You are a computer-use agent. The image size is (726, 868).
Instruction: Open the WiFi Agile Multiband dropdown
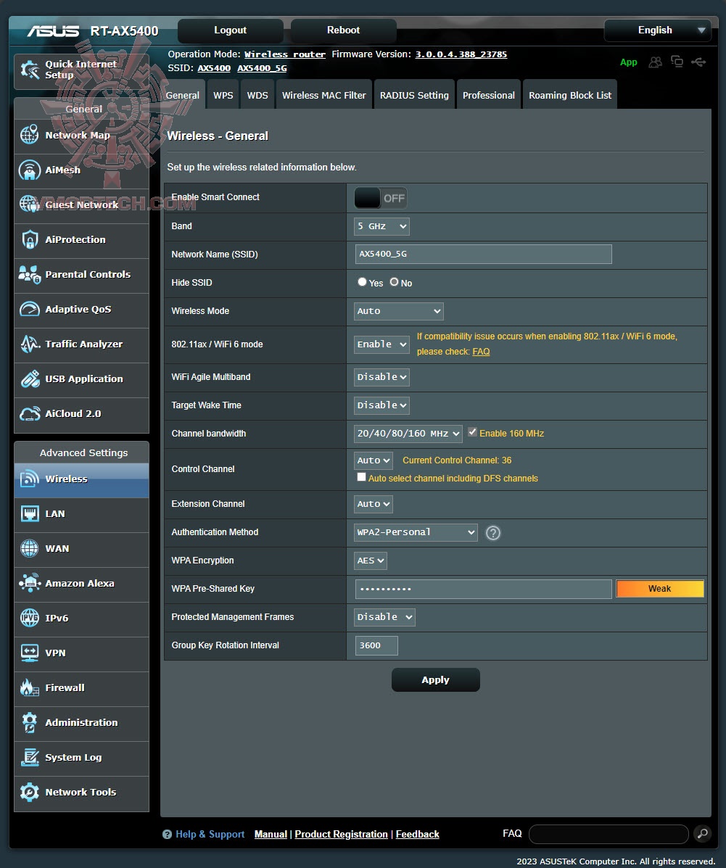tap(381, 377)
